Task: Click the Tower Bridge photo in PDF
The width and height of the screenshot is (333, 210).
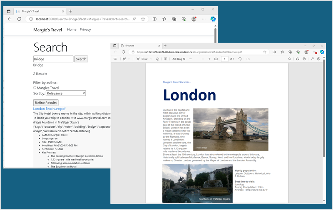Action: [231, 129]
